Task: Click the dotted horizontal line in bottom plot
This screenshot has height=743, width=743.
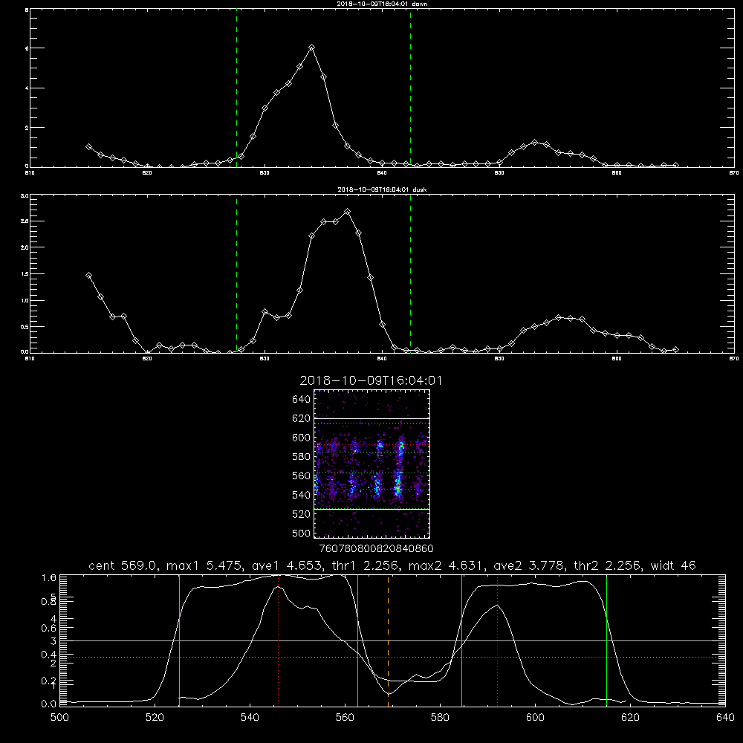Action: click(x=392, y=658)
